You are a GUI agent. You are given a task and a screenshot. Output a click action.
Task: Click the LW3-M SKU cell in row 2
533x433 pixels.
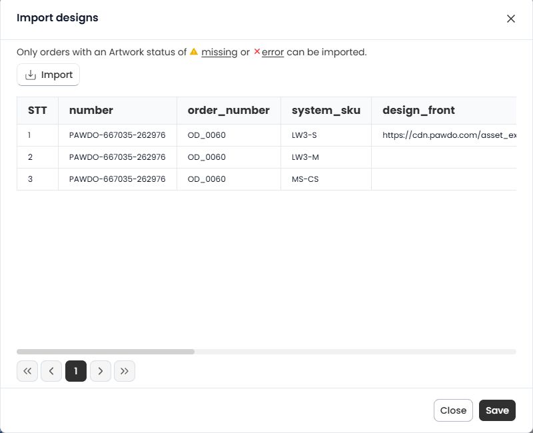pos(304,157)
